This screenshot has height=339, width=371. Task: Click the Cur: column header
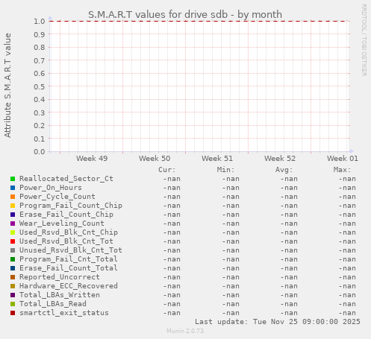(167, 170)
